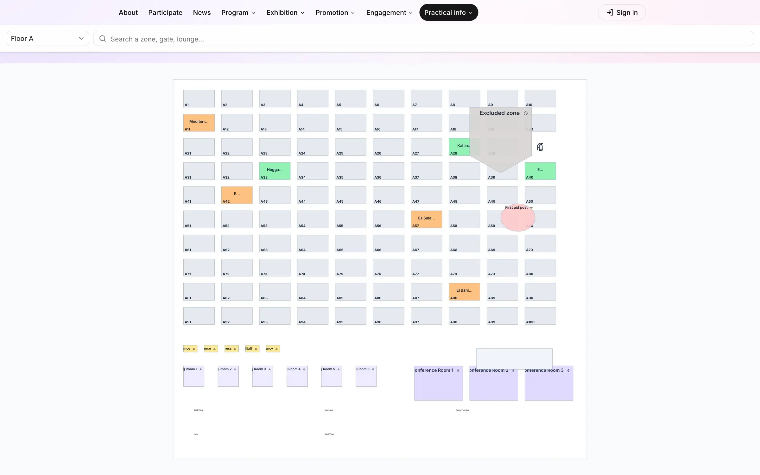Click the people icon on Room 3
760x475 pixels.
point(269,369)
